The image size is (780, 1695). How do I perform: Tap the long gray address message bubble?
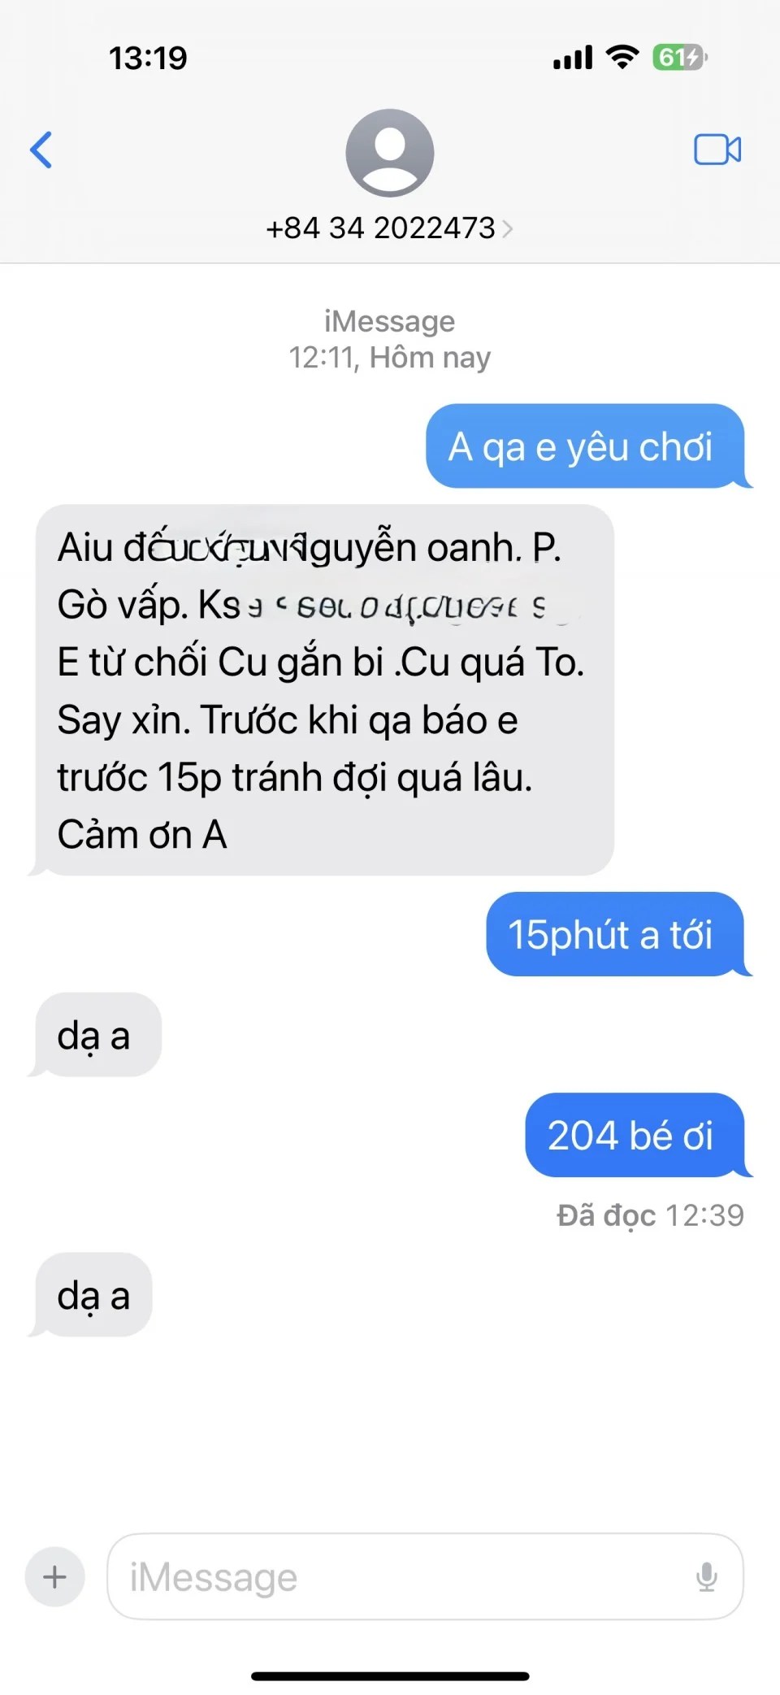coord(323,690)
